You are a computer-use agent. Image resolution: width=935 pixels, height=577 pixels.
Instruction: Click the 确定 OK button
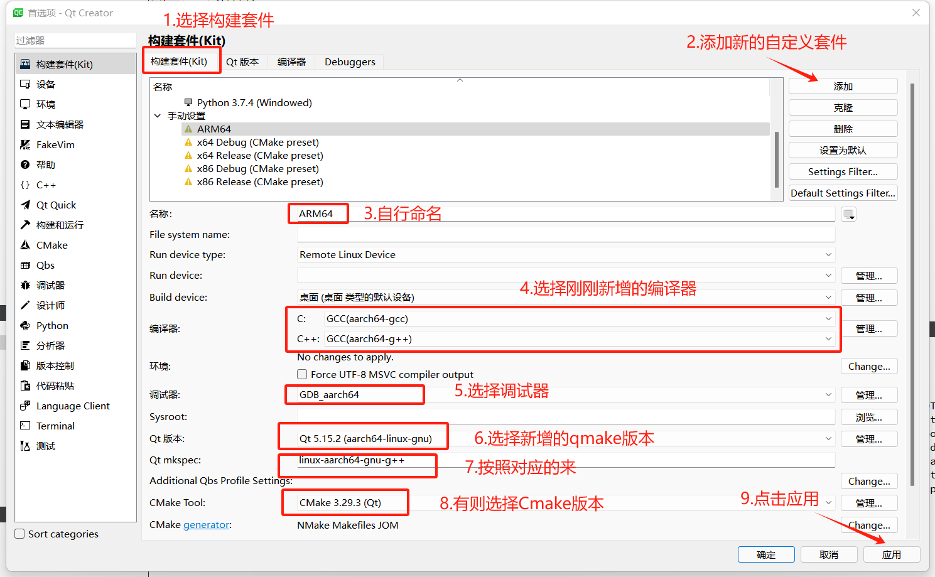click(x=766, y=555)
